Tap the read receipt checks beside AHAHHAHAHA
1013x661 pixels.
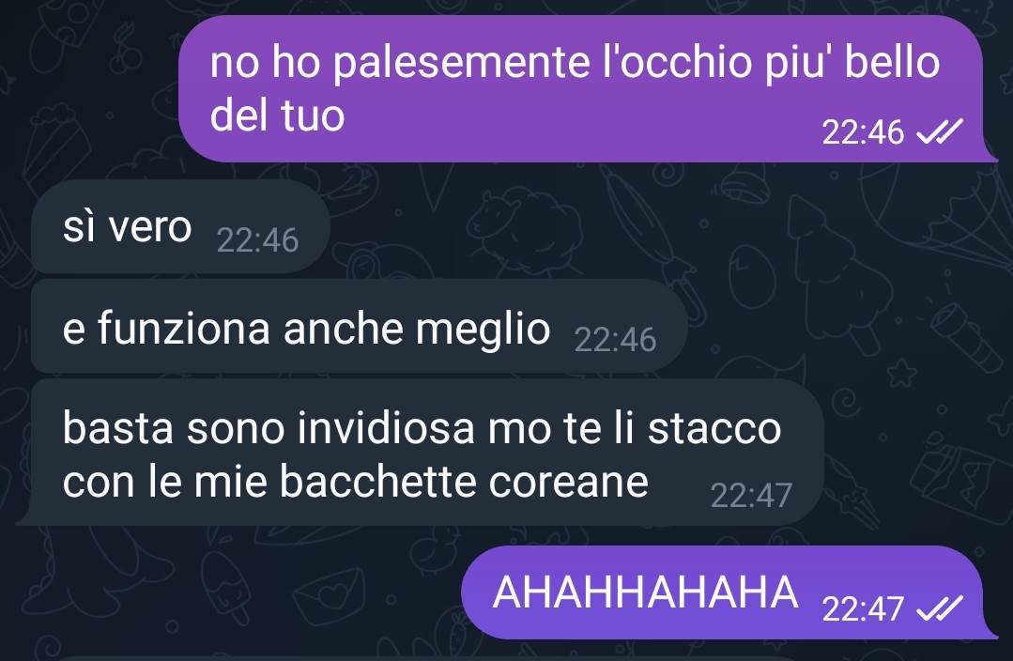click(x=940, y=608)
